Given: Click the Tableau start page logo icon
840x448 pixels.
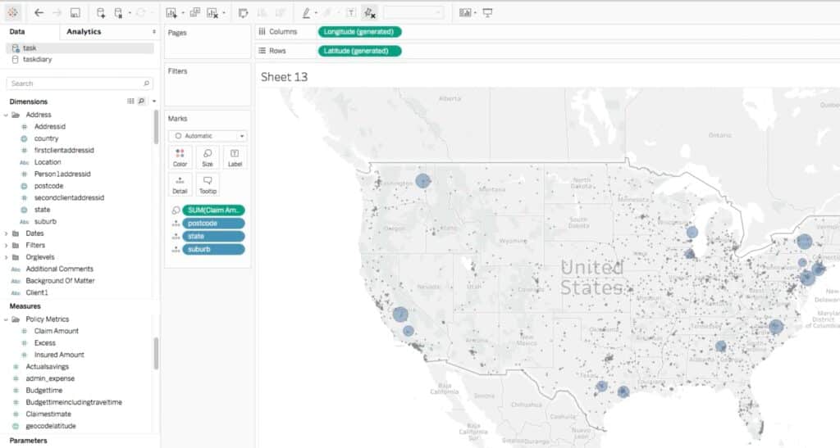Looking at the screenshot, I should (x=12, y=13).
